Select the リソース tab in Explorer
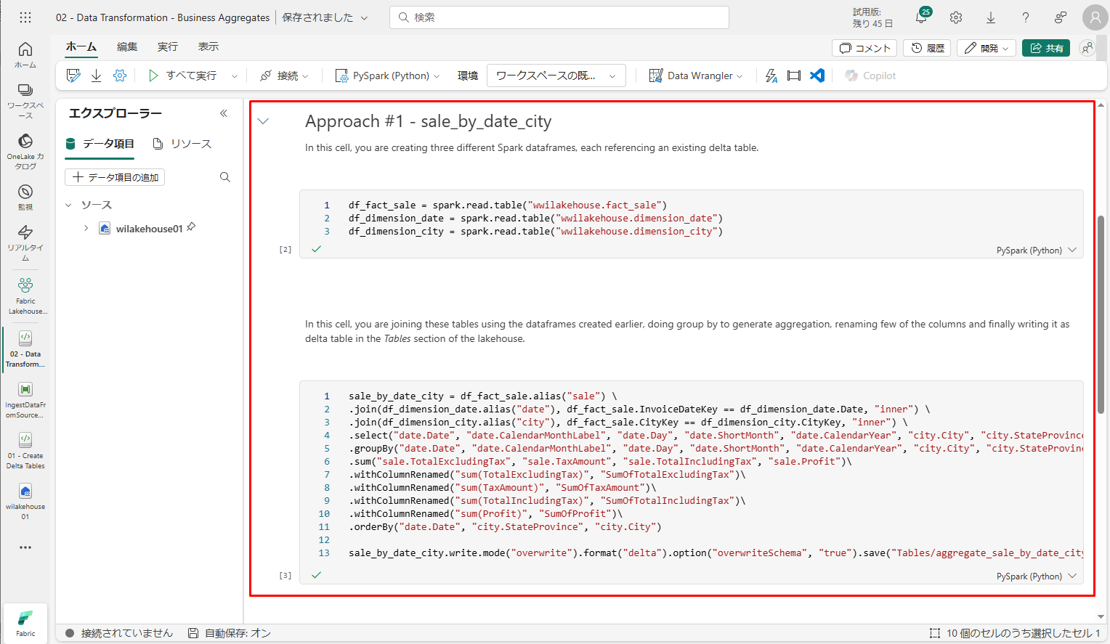 click(x=182, y=144)
